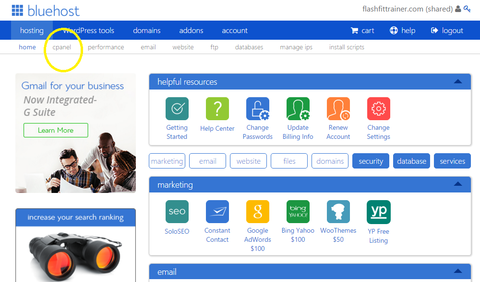Viewport: 480px width, 282px height.
Task: Open the cpanel sub-tab
Action: [x=61, y=47]
